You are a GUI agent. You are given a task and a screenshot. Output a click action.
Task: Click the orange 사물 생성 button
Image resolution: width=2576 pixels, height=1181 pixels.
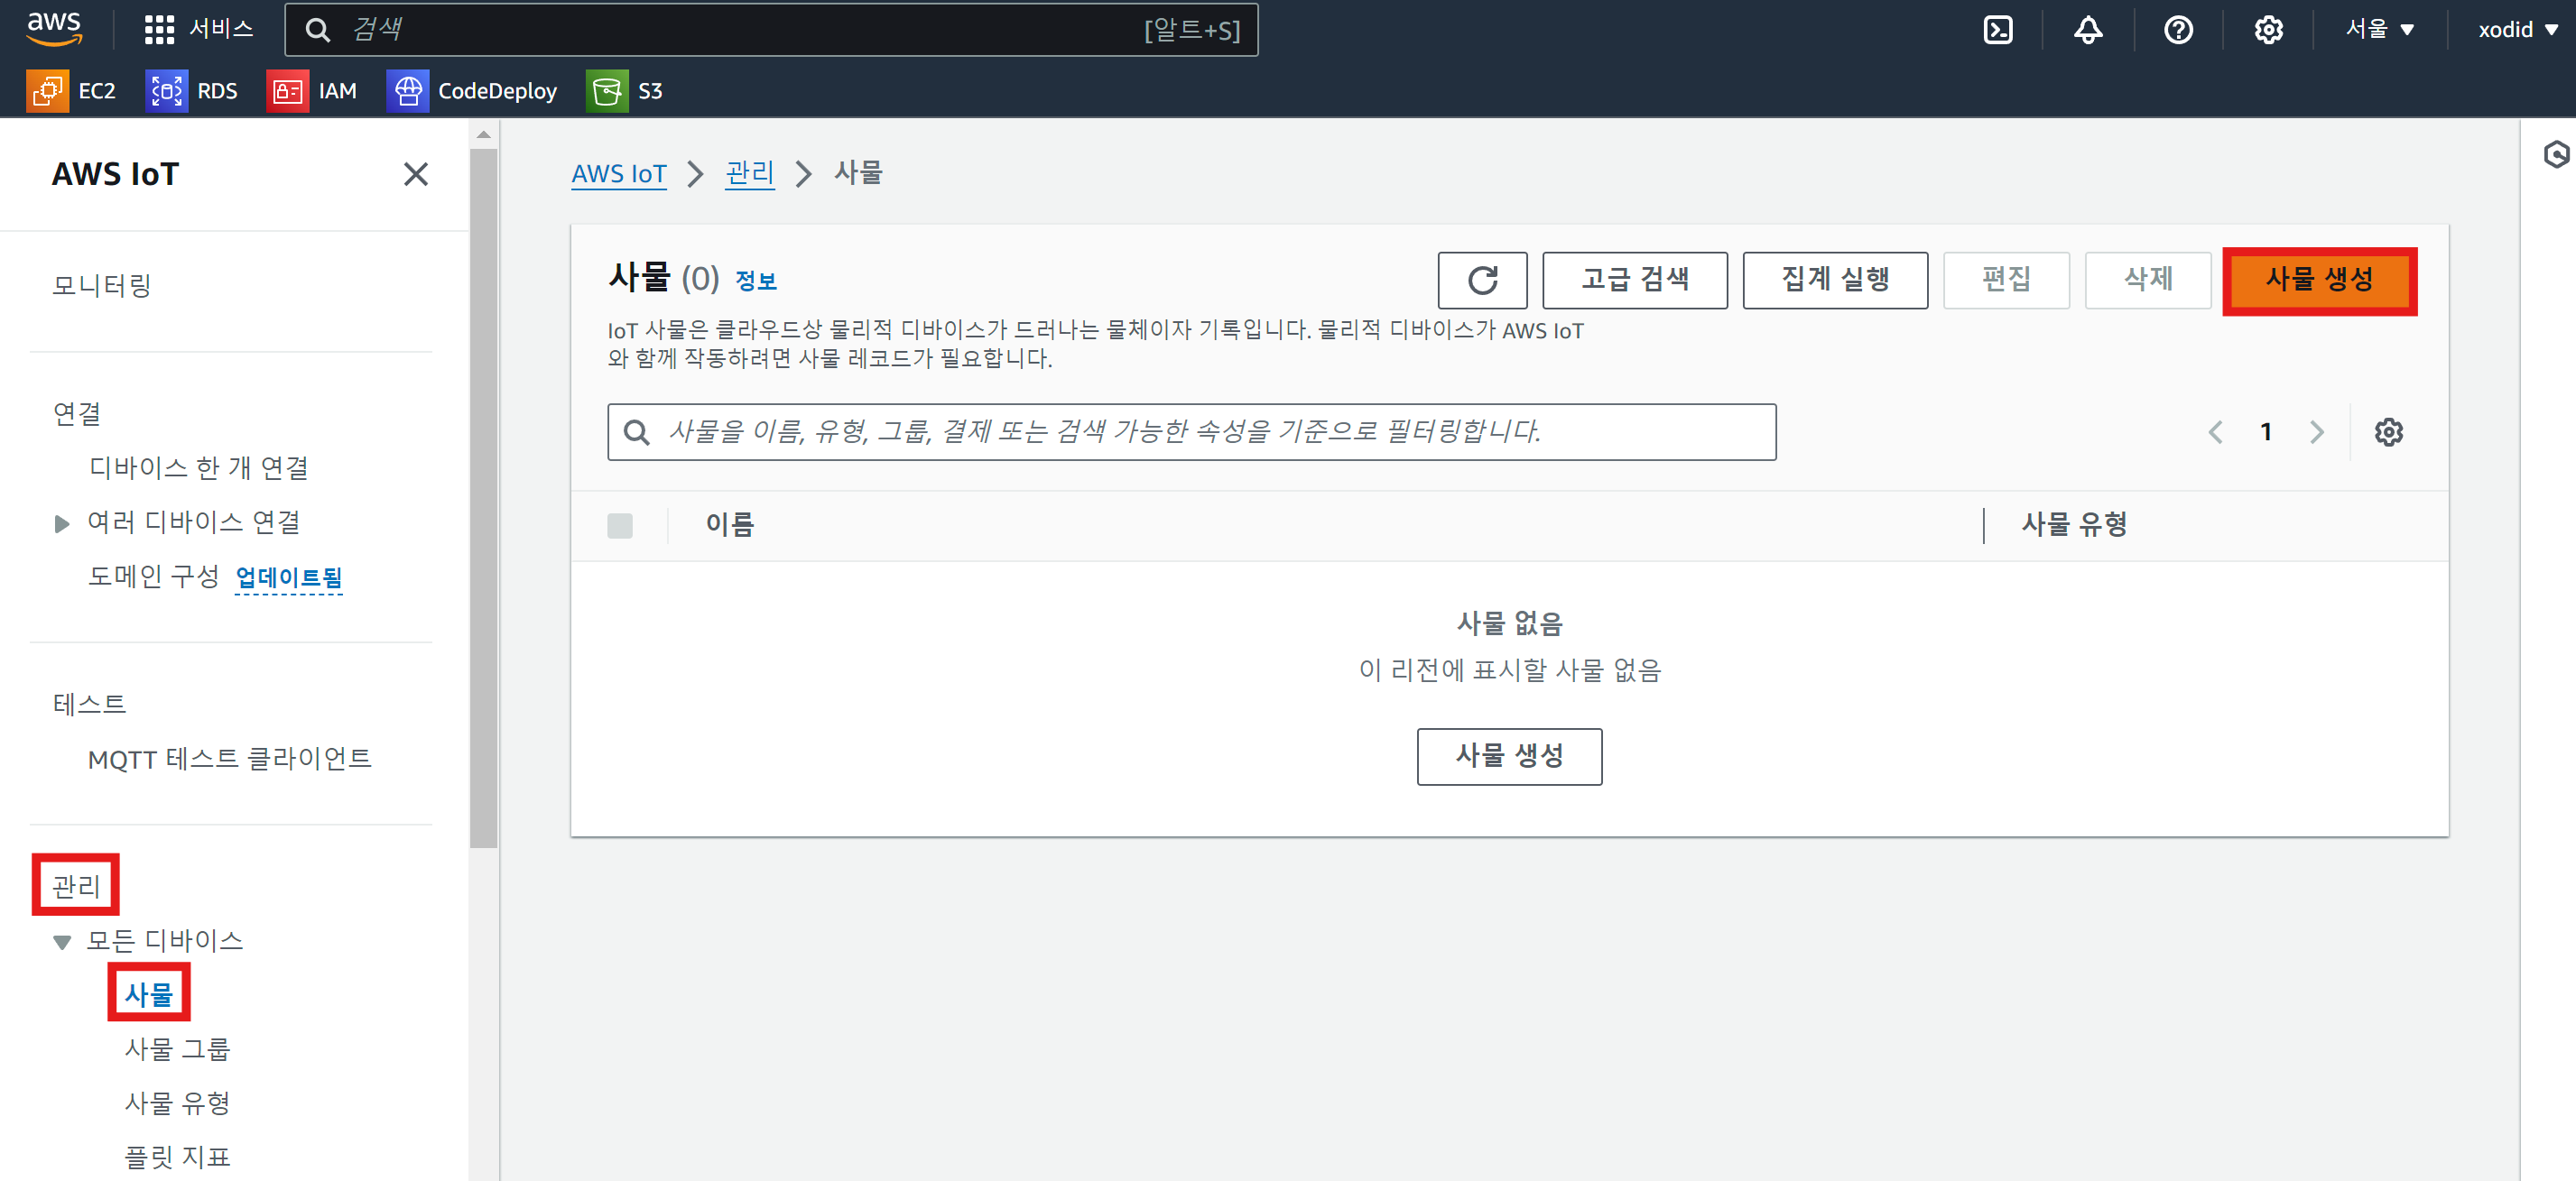pos(2318,280)
